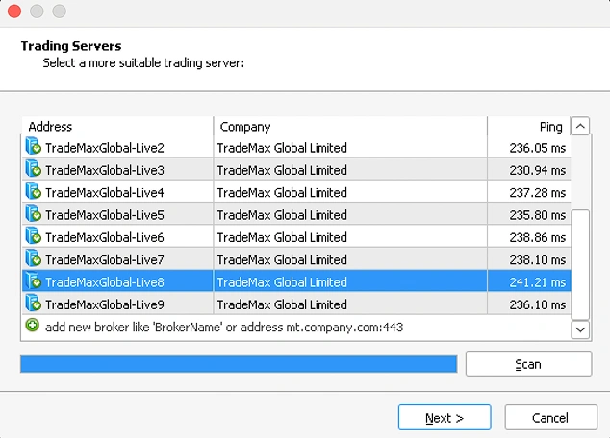610x438 pixels.
Task: Click the server icon beside TradeMaxGlobal-Live9
Action: [x=33, y=304]
